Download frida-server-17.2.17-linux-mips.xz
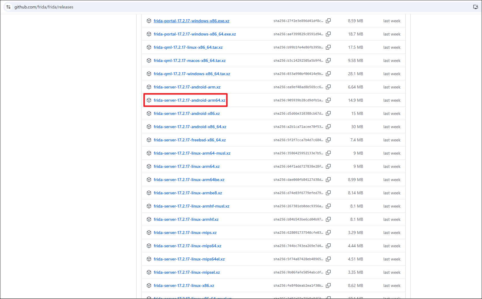 point(185,233)
